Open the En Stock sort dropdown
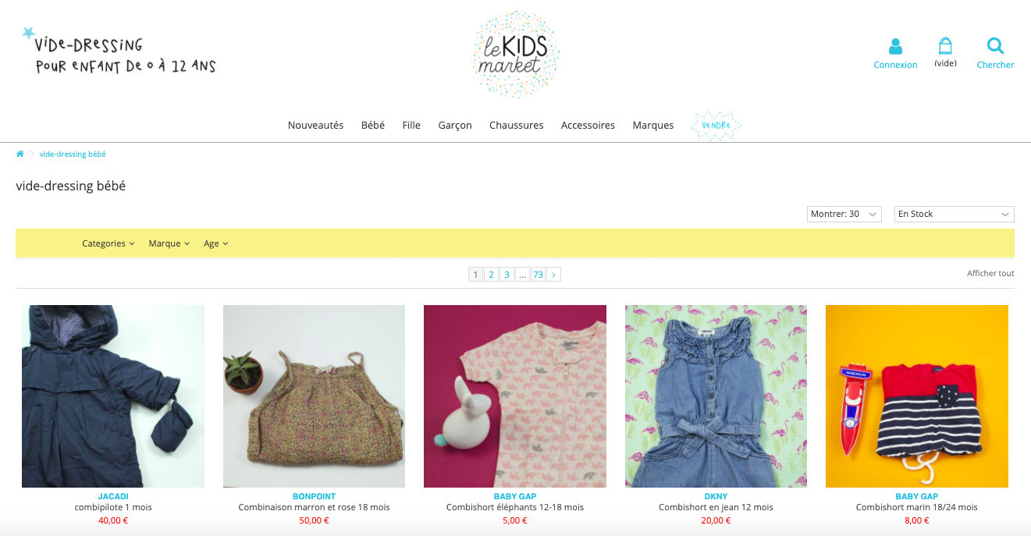The height and width of the screenshot is (536, 1031). click(x=954, y=214)
